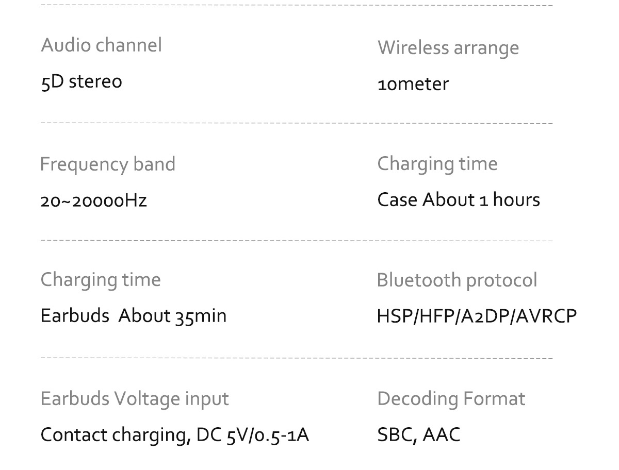The height and width of the screenshot is (470, 619).
Task: Click the Bluetooth protocol heading
Action: tap(457, 280)
